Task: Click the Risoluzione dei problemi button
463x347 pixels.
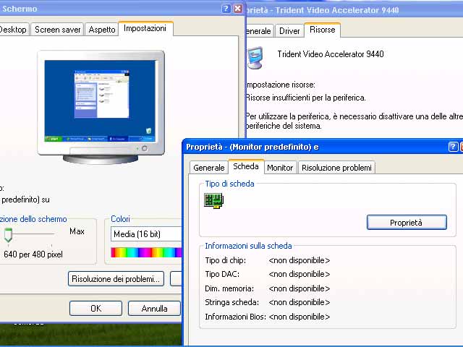Action: (x=116, y=279)
